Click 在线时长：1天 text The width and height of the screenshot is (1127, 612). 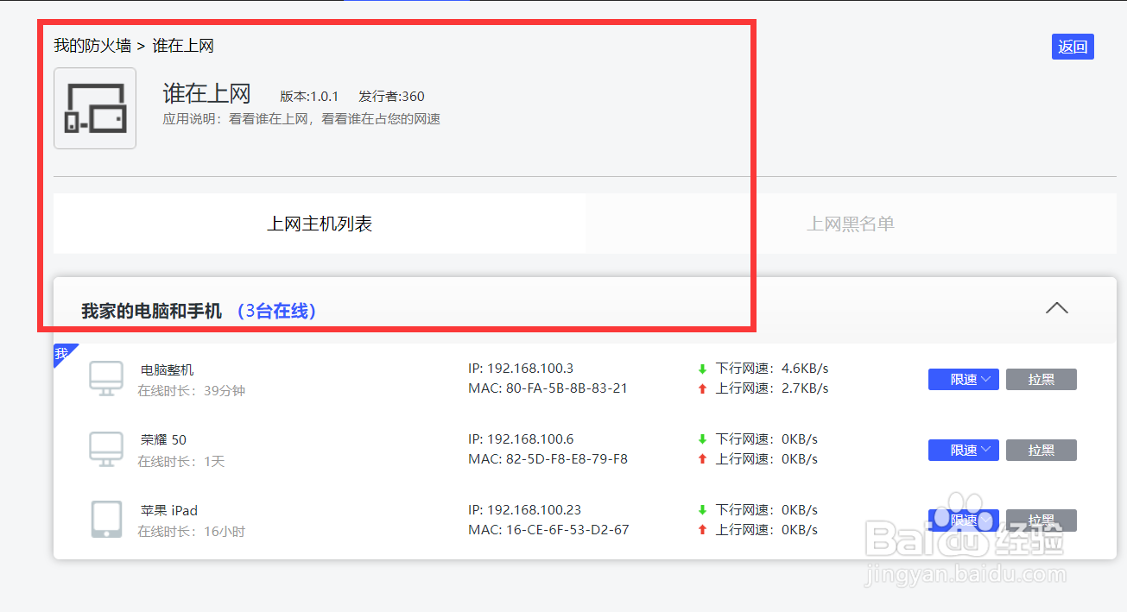[x=181, y=462]
